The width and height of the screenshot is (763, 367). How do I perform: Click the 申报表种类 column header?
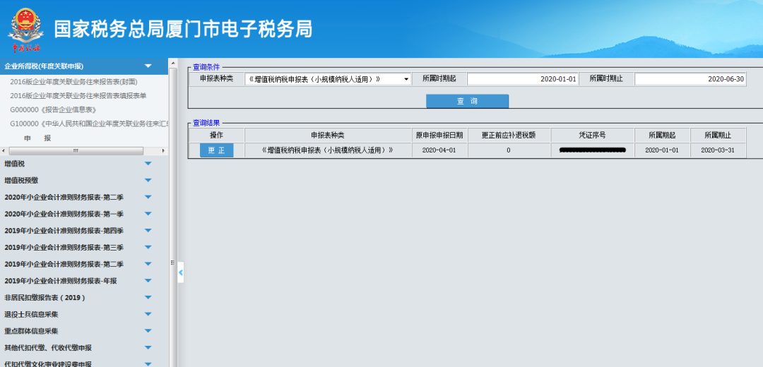pos(328,135)
